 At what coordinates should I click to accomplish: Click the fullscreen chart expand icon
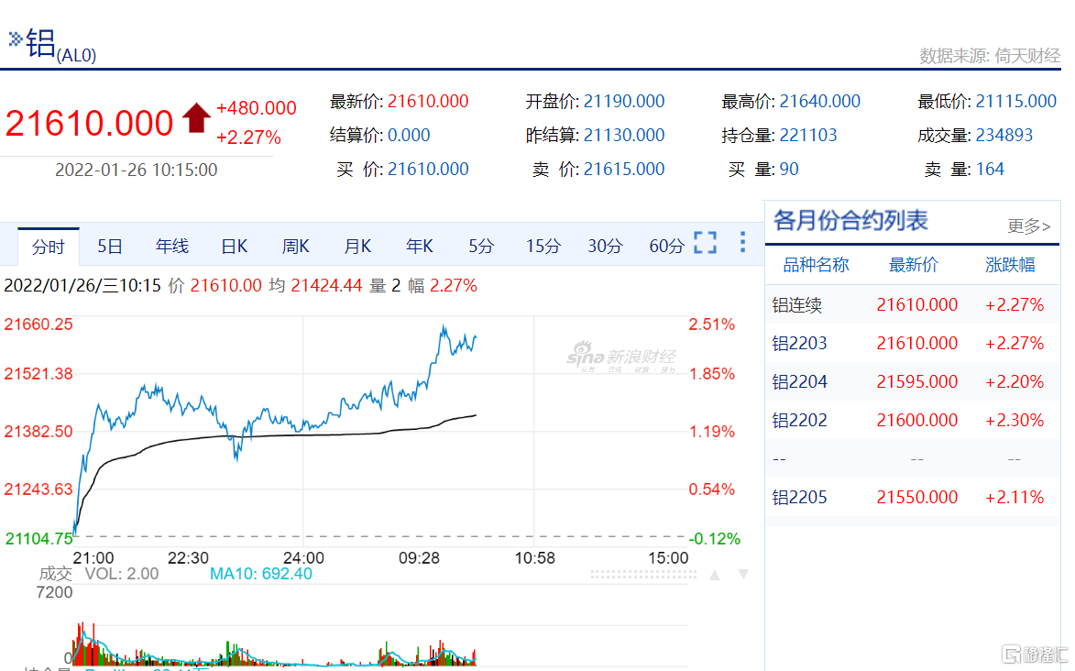pyautogui.click(x=706, y=242)
